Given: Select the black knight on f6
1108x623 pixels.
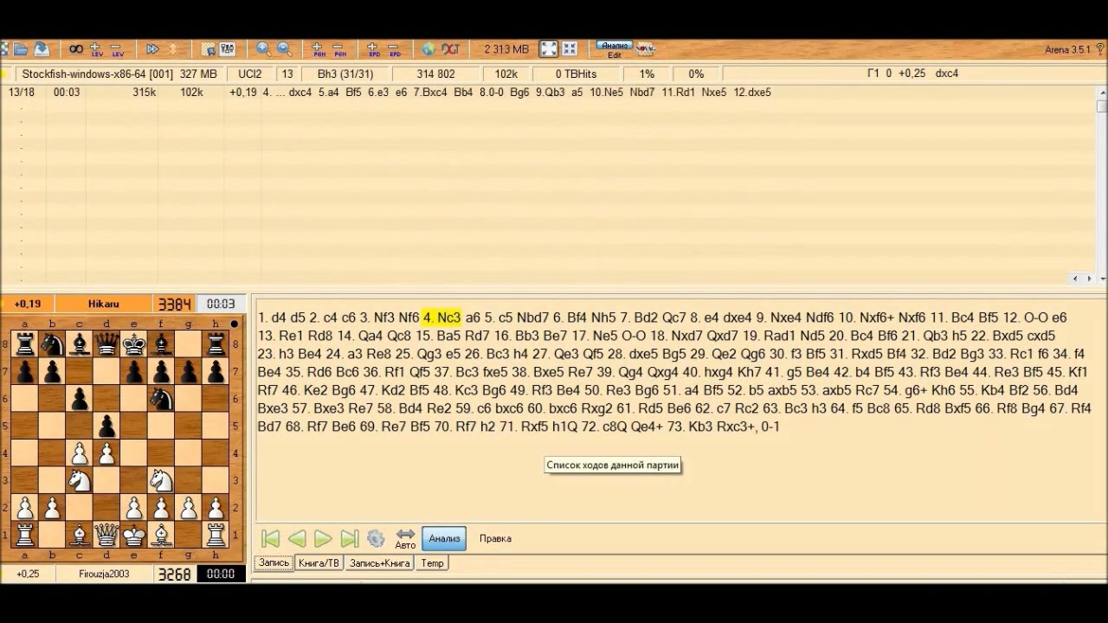Looking at the screenshot, I should point(161,398).
